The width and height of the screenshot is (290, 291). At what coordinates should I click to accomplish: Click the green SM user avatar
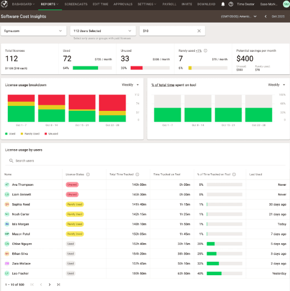click(286, 4)
